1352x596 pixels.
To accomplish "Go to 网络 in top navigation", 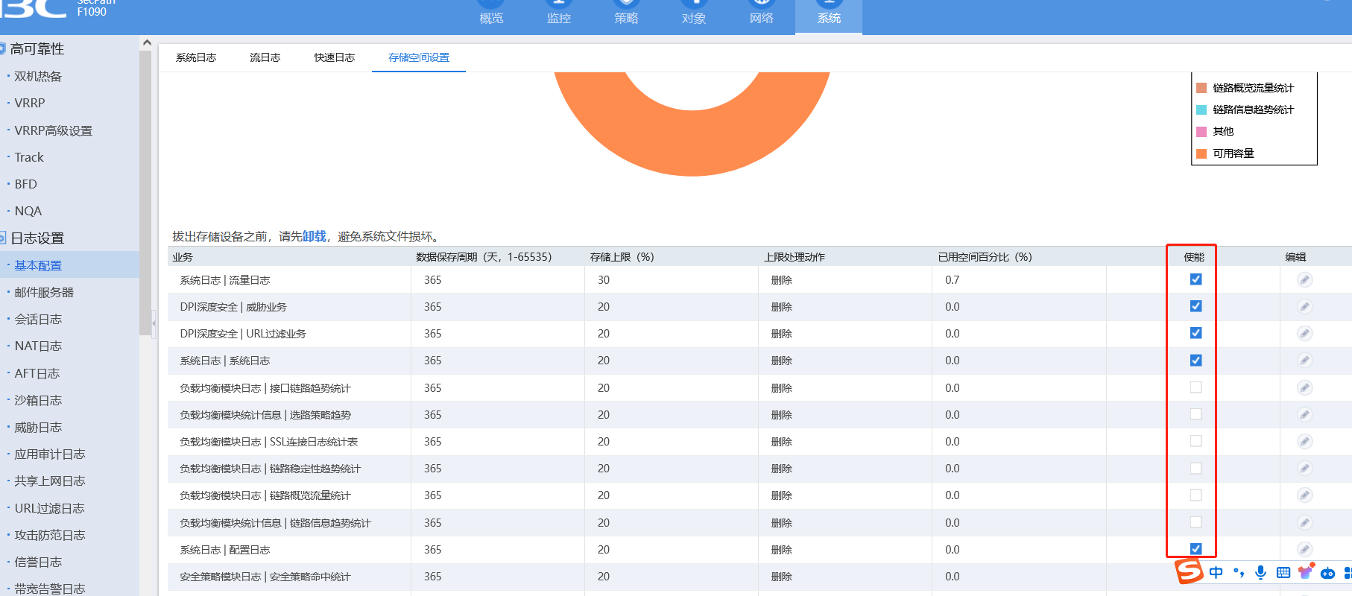I will click(761, 18).
